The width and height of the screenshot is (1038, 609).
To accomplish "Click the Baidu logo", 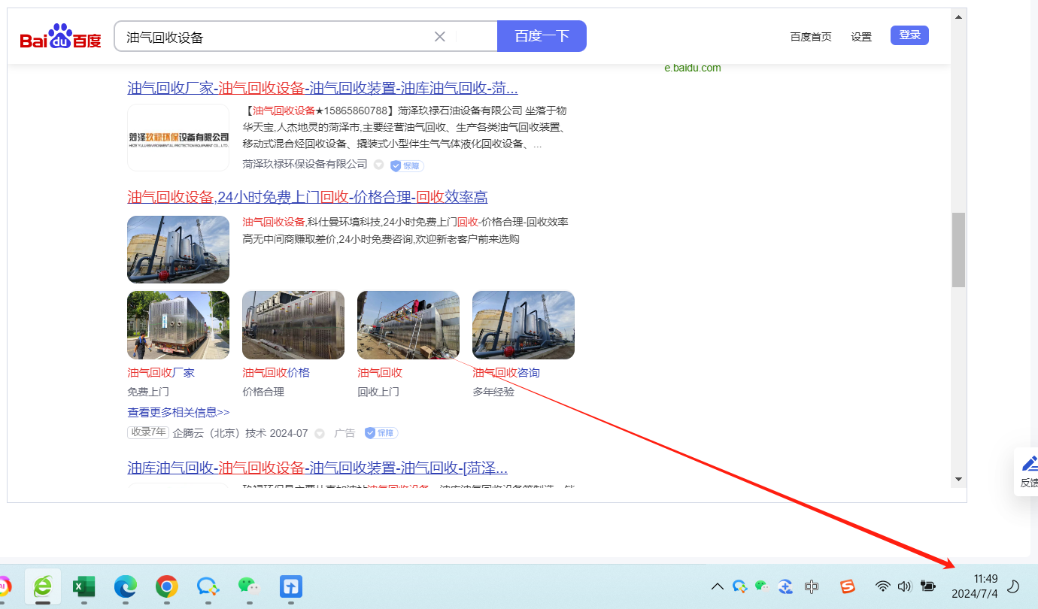I will (60, 38).
